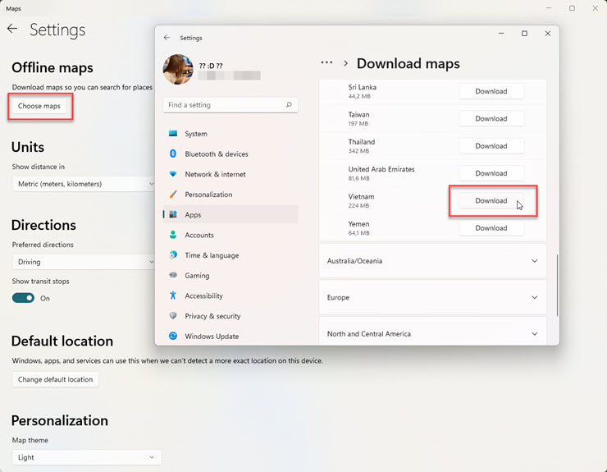
Task: Click the breadcrumb ellipsis before Download maps
Action: [x=326, y=63]
